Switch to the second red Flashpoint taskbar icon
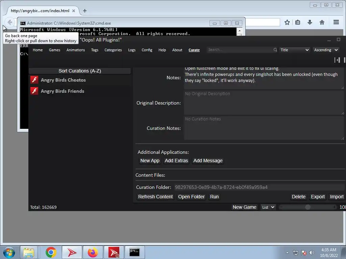346x259 pixels. point(114,252)
